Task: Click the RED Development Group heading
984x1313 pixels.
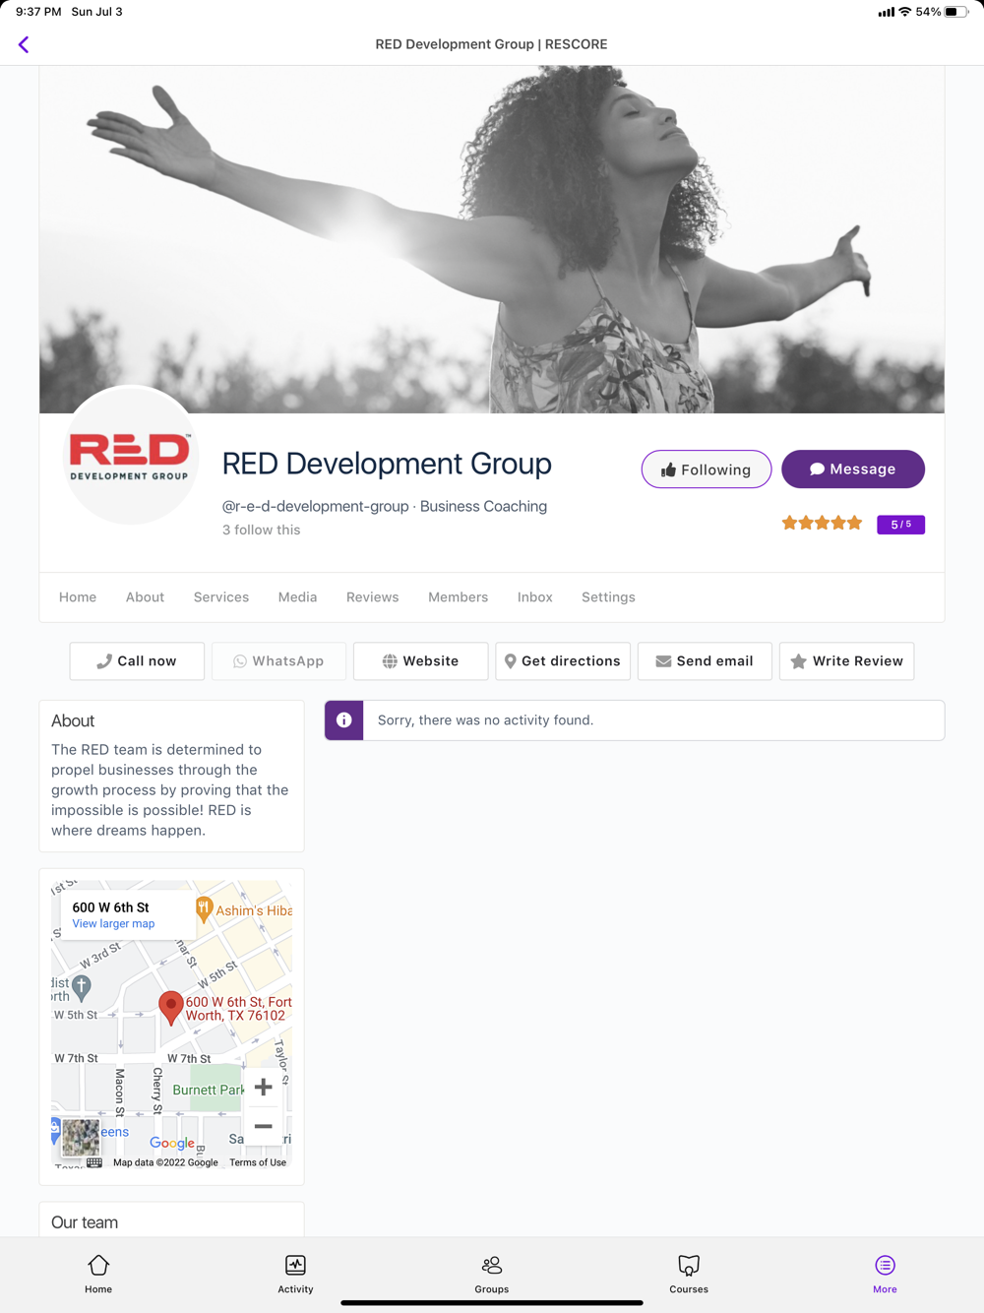Action: click(387, 464)
